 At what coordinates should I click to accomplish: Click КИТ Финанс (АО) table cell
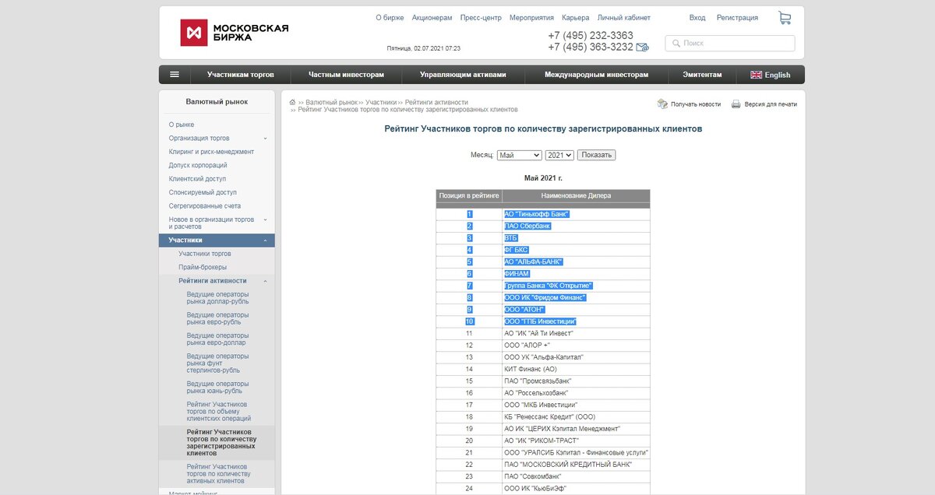(x=576, y=369)
